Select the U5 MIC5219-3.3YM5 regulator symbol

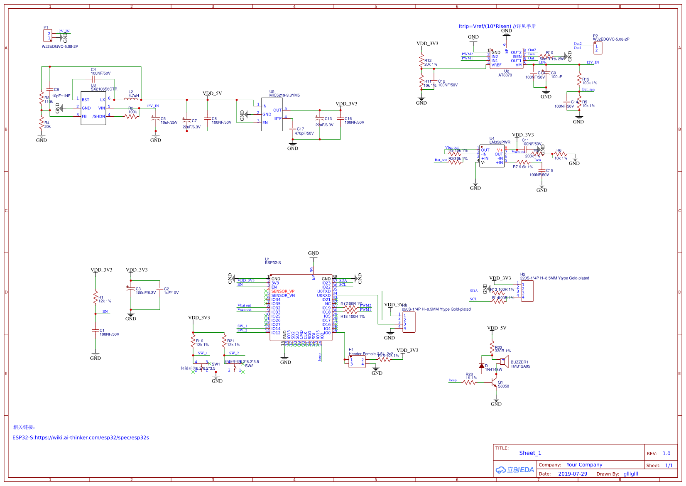pyautogui.click(x=272, y=114)
